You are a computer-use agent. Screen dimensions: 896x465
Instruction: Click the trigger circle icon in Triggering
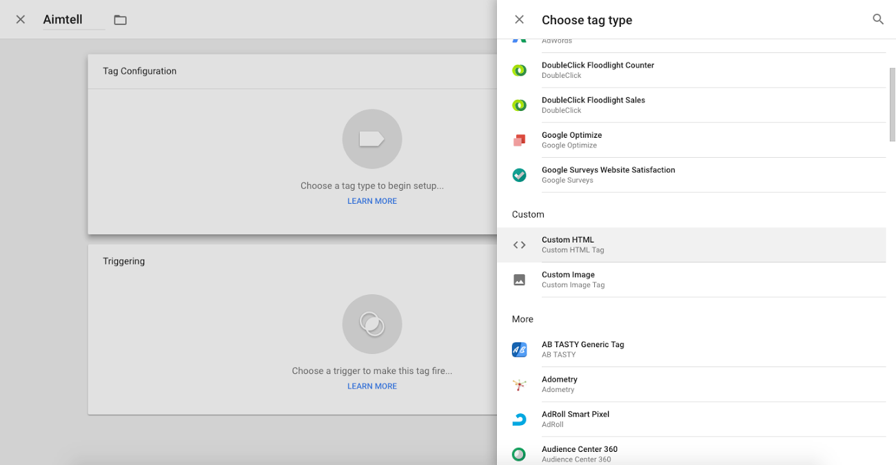coord(372,324)
